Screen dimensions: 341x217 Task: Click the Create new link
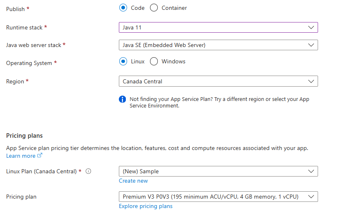tap(133, 181)
